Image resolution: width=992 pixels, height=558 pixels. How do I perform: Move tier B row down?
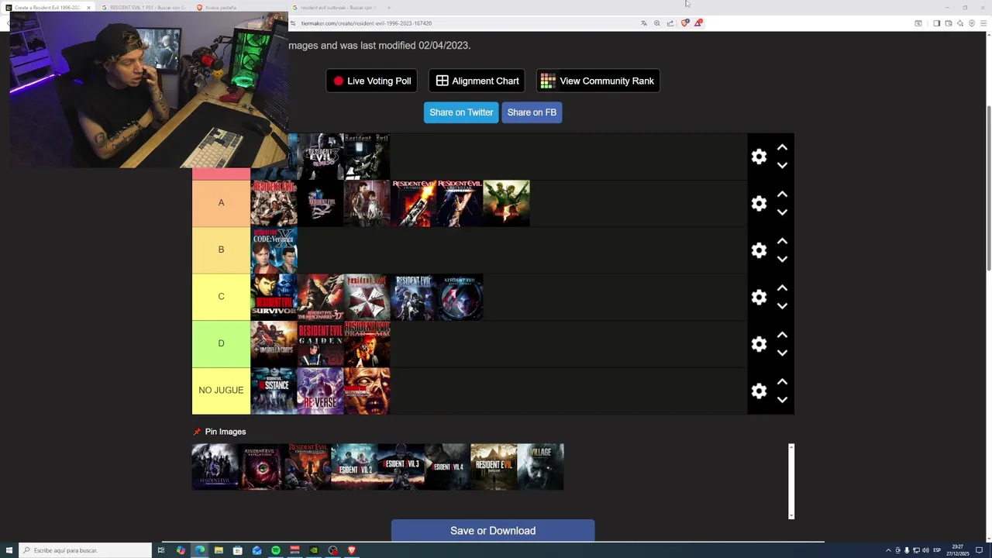pos(782,259)
